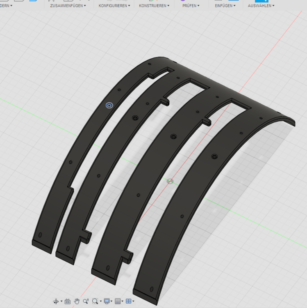
Task: Expand the arrow beside Grid icon
Action: coord(123,302)
